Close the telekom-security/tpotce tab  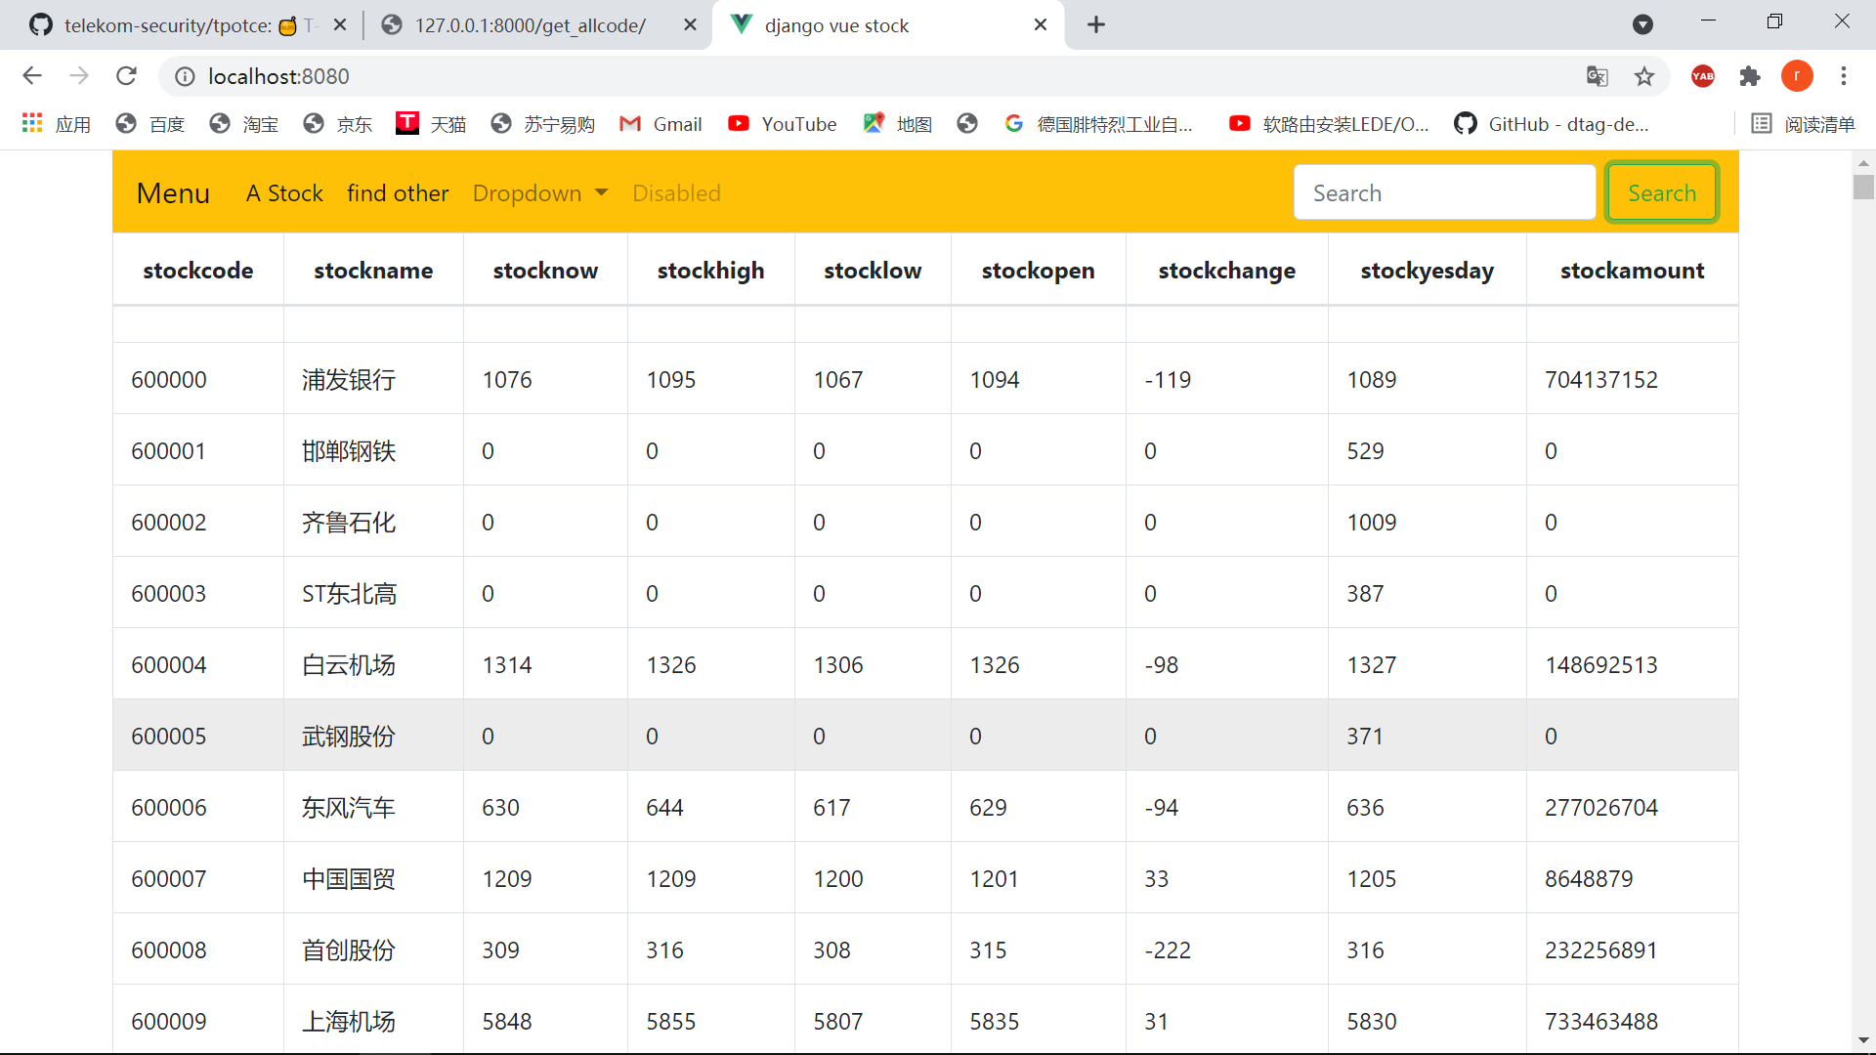340,25
